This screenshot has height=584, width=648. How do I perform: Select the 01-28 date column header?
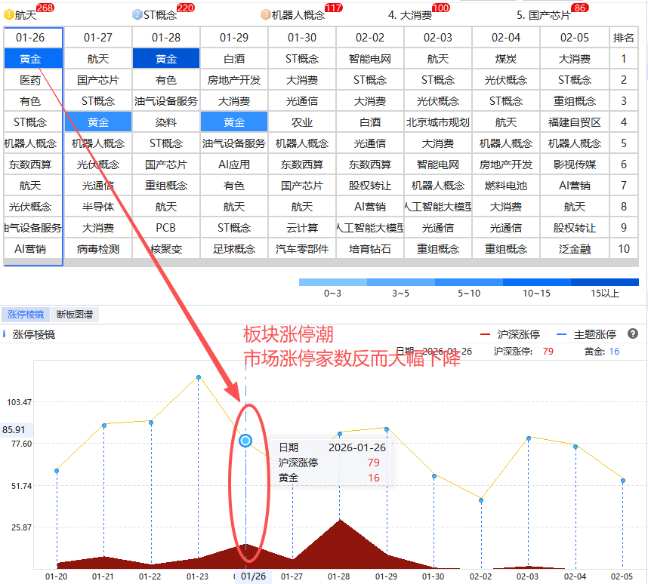click(166, 37)
